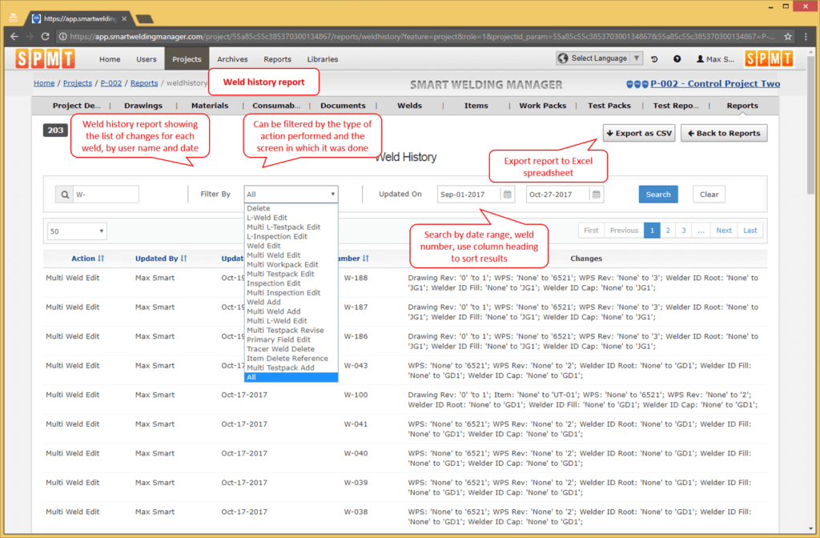820x538 pixels.
Task: Open the Reports breadcrumb link
Action: [144, 82]
